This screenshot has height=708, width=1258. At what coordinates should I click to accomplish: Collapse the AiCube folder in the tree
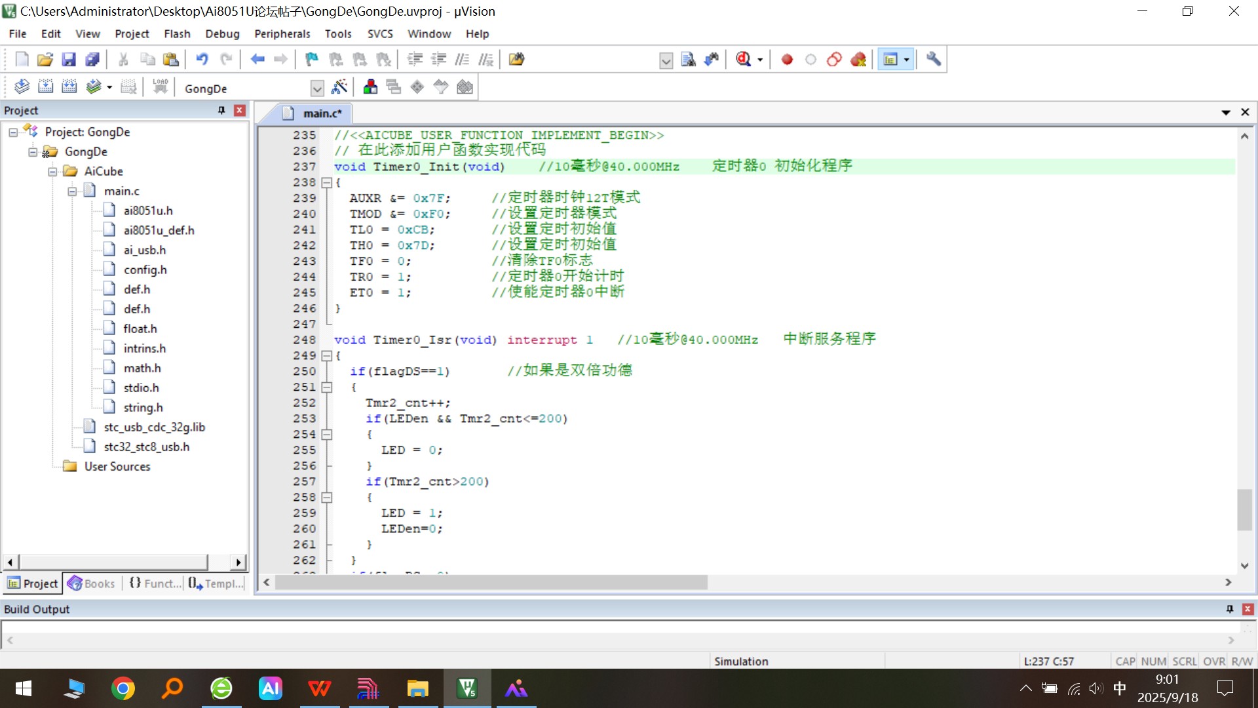coord(52,172)
